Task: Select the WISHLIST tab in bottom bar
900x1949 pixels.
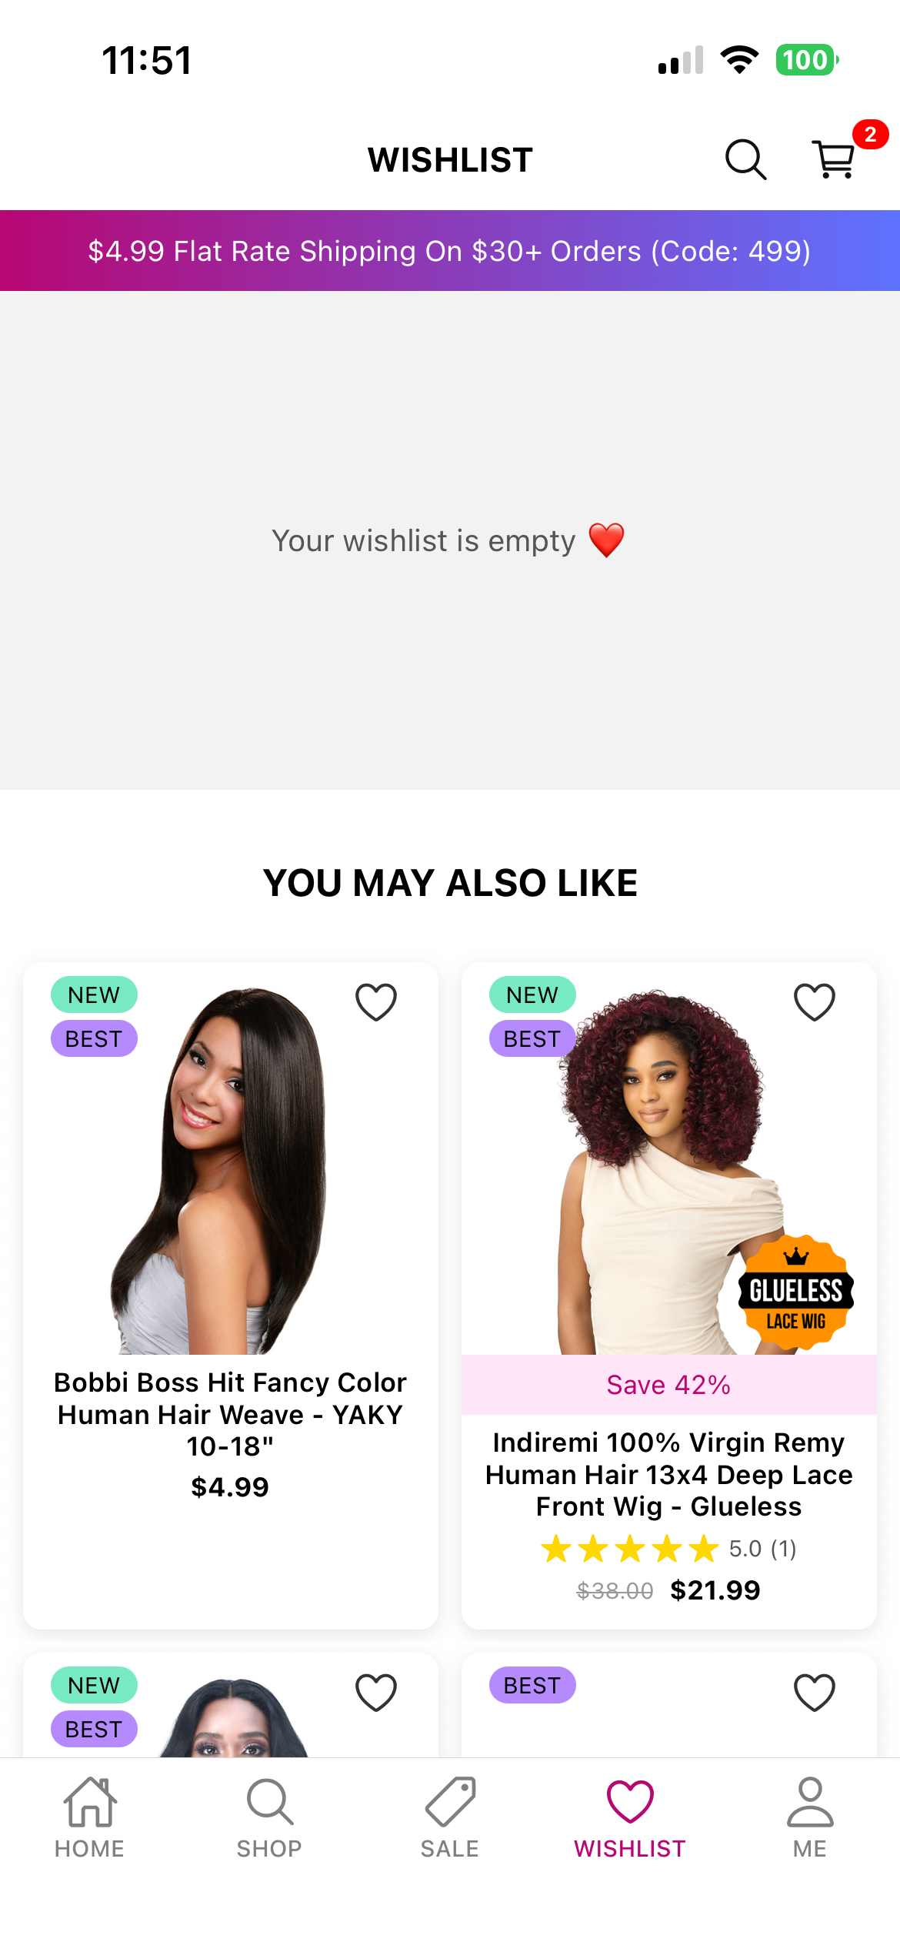Action: [x=630, y=1818]
